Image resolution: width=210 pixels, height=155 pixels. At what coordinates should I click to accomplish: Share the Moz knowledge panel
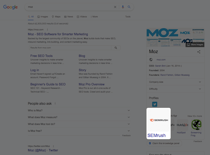click(x=199, y=52)
